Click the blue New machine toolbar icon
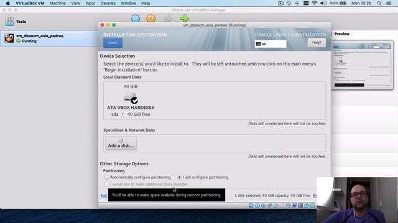The height and width of the screenshot is (223, 398). [x=136, y=18]
